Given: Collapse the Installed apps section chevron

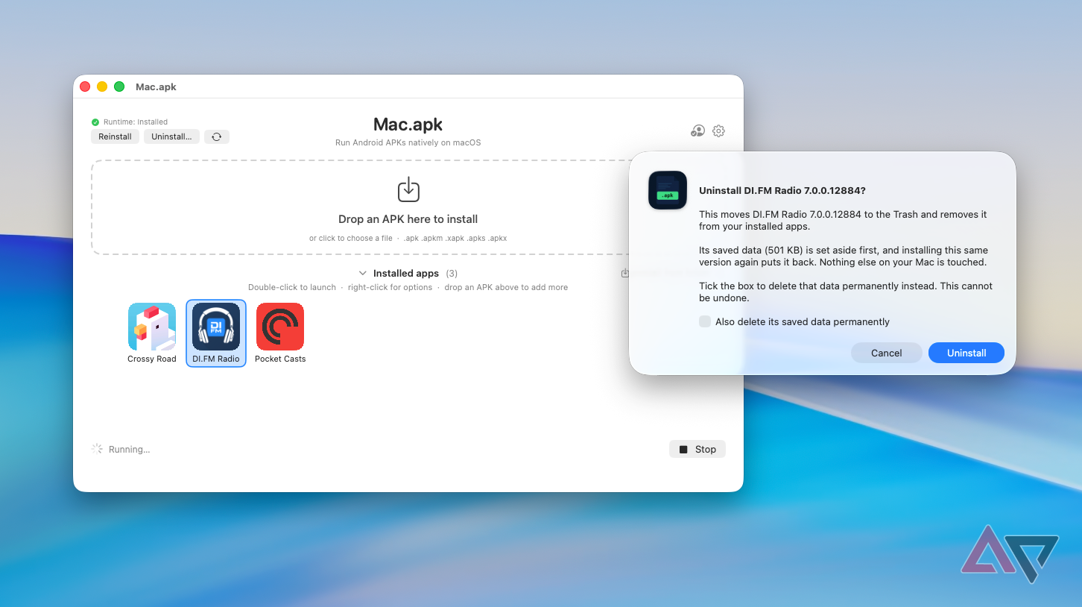Looking at the screenshot, I should tap(363, 273).
